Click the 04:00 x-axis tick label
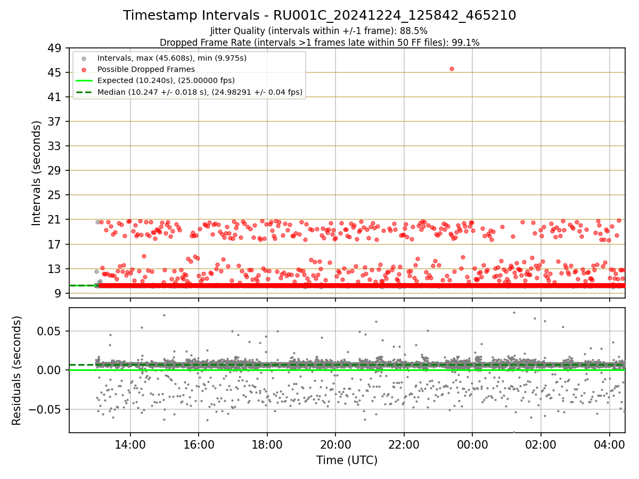639x479 pixels. coord(609,444)
